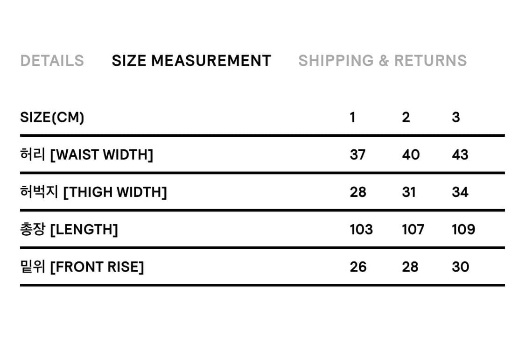Click waist width value 37

point(358,155)
